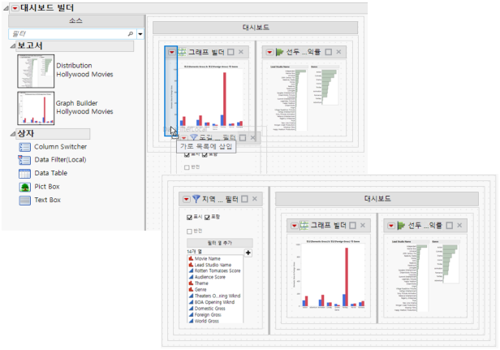
Task: Click the funnel icon of the dragged filter
Action: [193, 137]
